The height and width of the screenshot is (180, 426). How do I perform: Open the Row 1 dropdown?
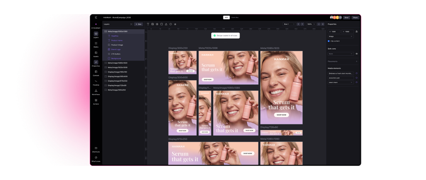point(289,24)
